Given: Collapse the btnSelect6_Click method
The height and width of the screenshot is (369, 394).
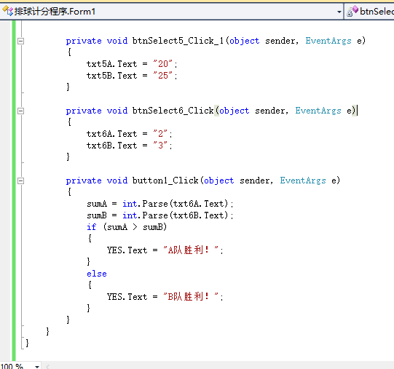Looking at the screenshot, I should pos(21,111).
